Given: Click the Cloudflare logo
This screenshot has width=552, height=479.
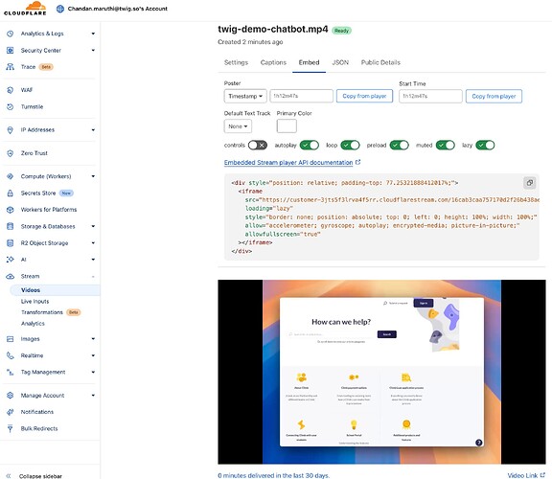Looking at the screenshot, I should tap(25, 9).
